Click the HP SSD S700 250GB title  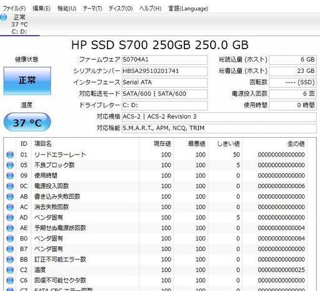pos(160,45)
